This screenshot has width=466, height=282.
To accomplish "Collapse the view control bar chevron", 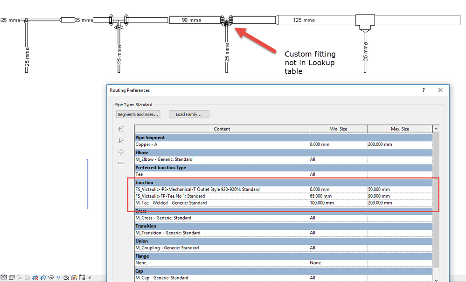I will point(90,277).
